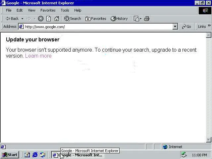This screenshot has height=159, width=212.
Task: Open the View menu
Action: 31,10
